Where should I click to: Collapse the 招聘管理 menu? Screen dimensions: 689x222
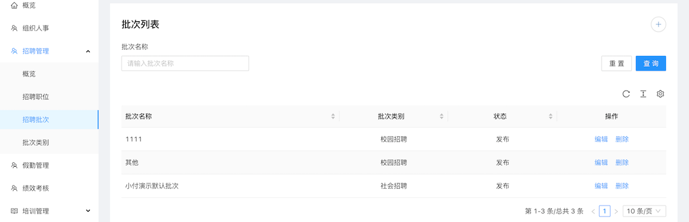point(88,51)
